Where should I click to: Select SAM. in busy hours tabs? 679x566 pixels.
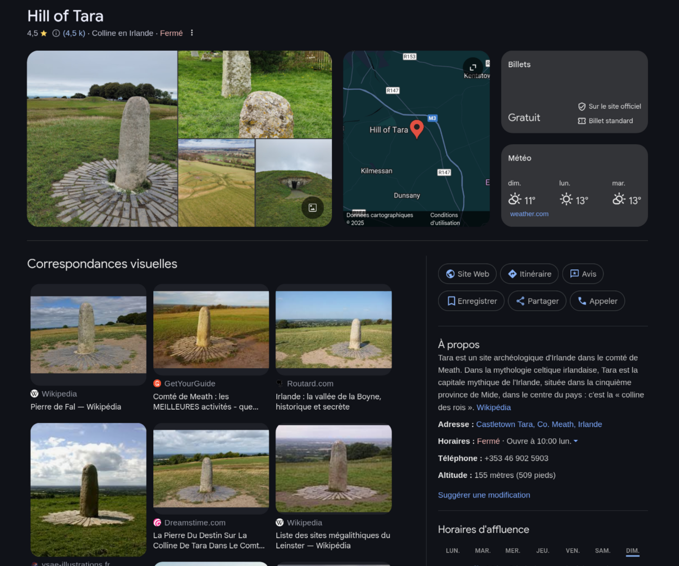[603, 551]
